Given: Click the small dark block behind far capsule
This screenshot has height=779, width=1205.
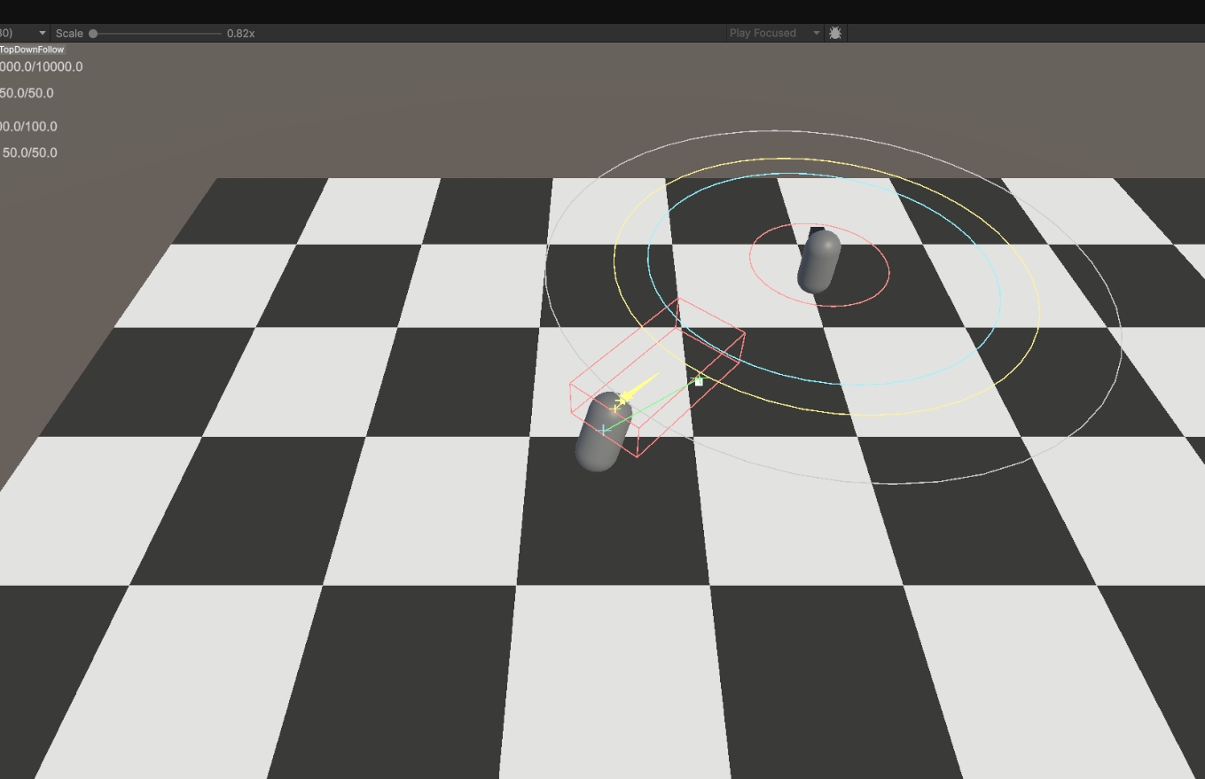Looking at the screenshot, I should point(816,232).
